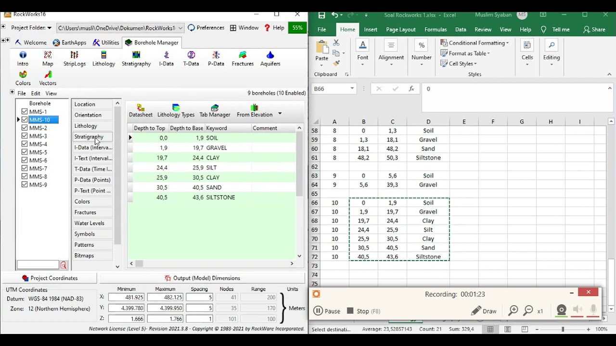Stop the recording
616x346 pixels.
(x=364, y=311)
